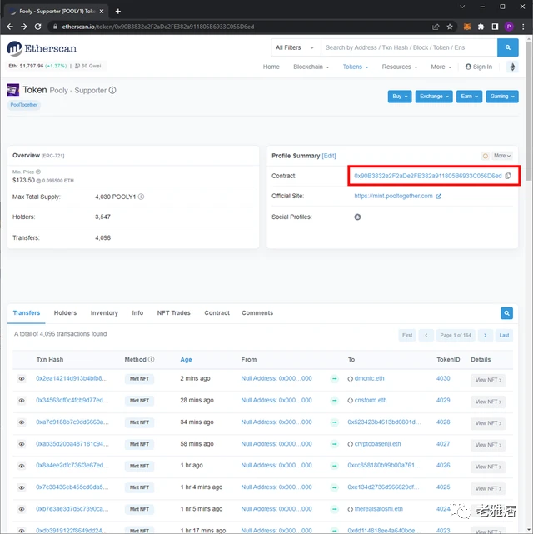
Task: Open the Exchange dropdown button
Action: [434, 97]
